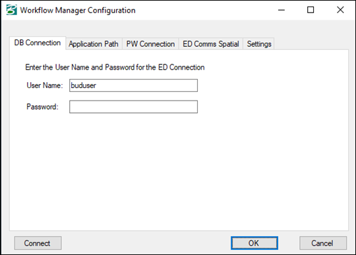Click the Workflow Manager Configuration title text
The width and height of the screenshot is (356, 255).
click(x=78, y=11)
